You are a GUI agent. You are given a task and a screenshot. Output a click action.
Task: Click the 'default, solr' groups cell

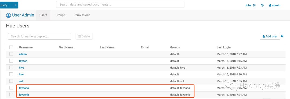[x=177, y=81]
